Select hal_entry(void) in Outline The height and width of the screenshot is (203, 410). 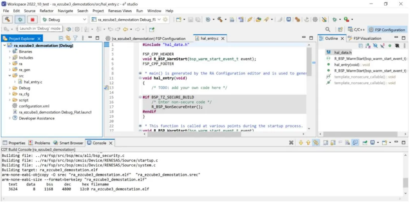352,64
